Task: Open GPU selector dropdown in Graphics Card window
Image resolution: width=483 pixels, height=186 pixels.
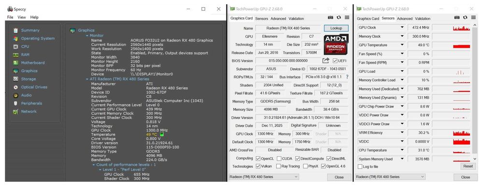Action: pyautogui.click(x=263, y=177)
